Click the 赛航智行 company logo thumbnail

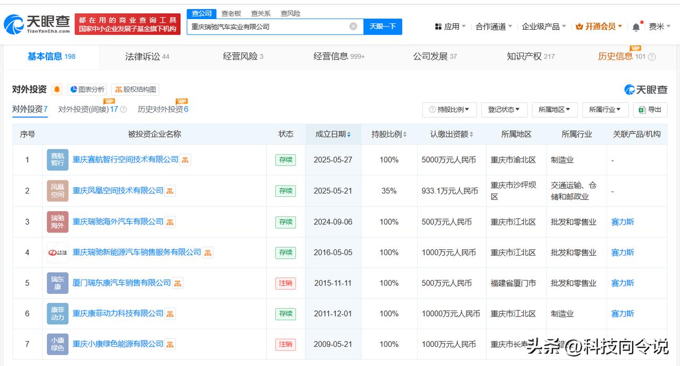57,160
